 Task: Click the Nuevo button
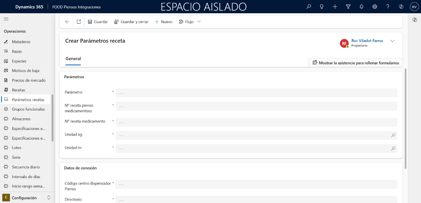163,22
